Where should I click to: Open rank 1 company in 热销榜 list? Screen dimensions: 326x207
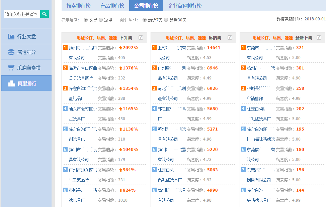click(171, 48)
